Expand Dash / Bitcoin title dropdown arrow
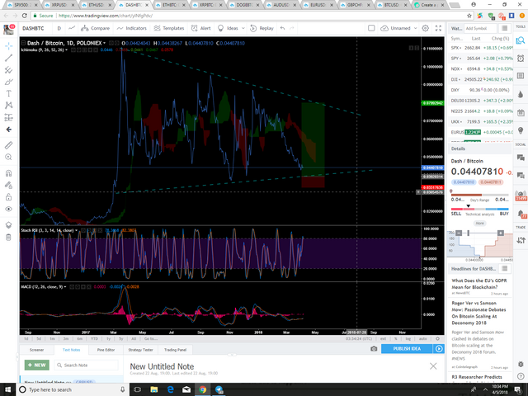 (x=105, y=43)
